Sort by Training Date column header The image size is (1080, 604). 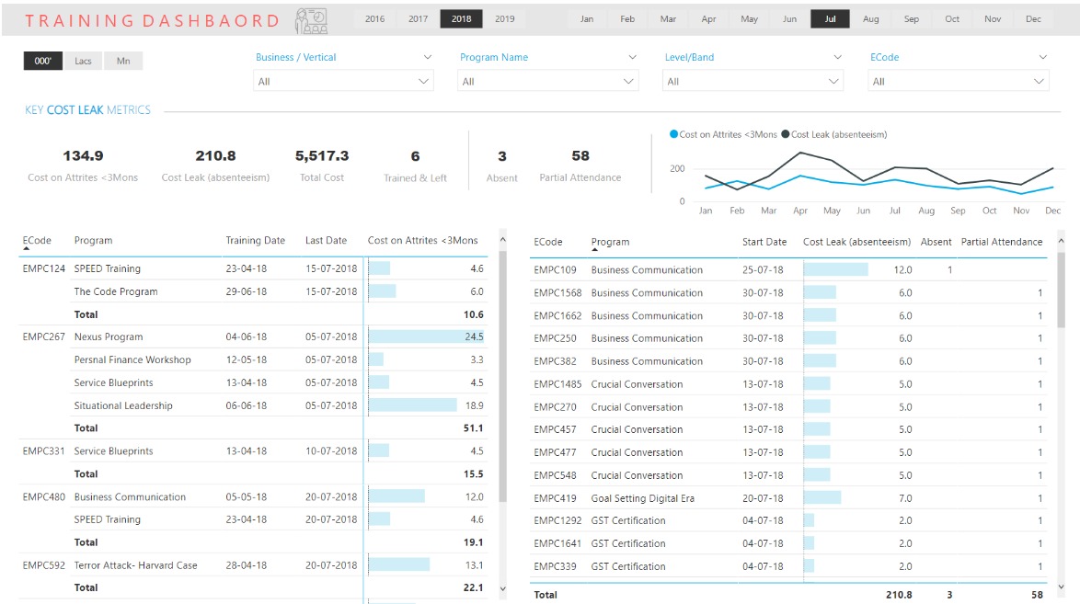(255, 240)
